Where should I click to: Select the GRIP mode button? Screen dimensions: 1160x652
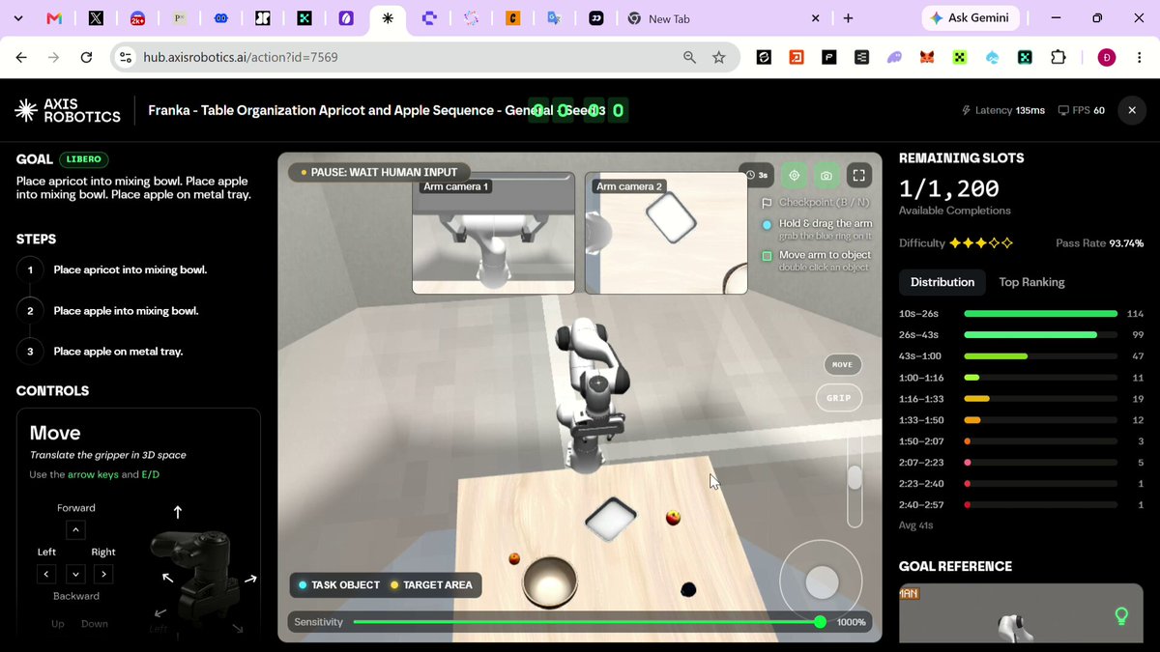(838, 398)
